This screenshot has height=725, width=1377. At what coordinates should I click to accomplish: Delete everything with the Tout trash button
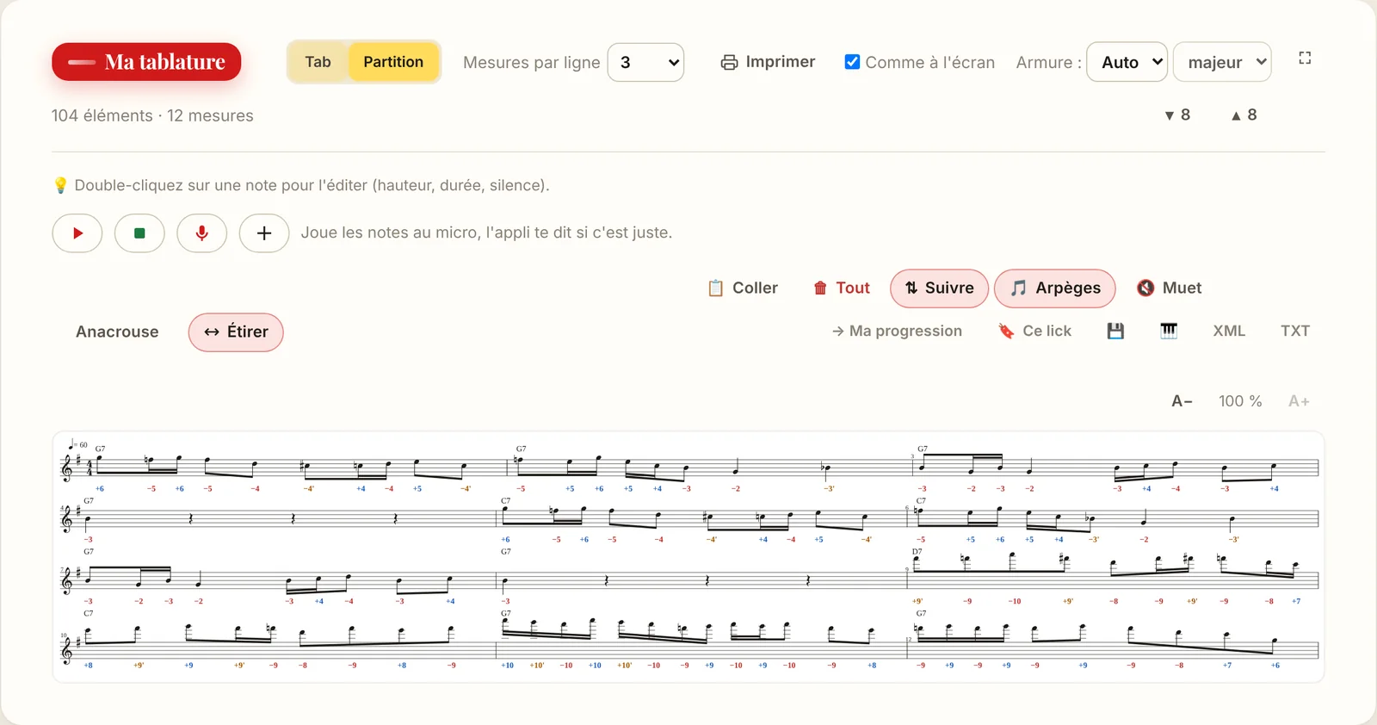842,288
